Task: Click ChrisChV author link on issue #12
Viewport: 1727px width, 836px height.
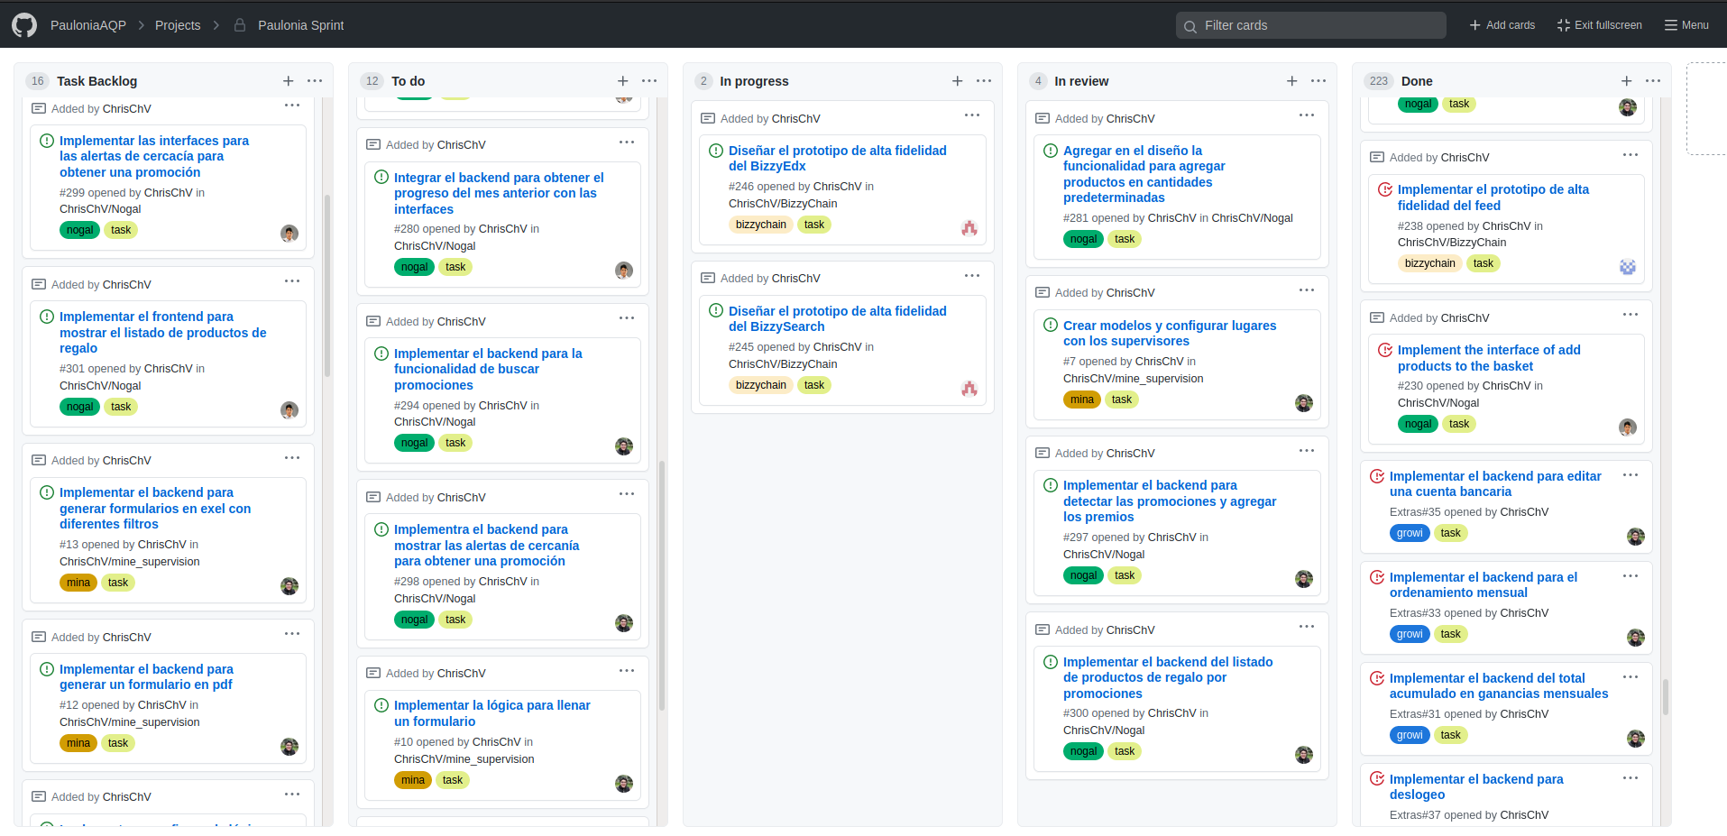Action: [x=162, y=705]
